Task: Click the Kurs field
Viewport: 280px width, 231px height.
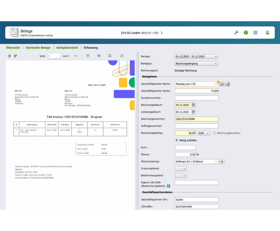Action: tap(185, 148)
